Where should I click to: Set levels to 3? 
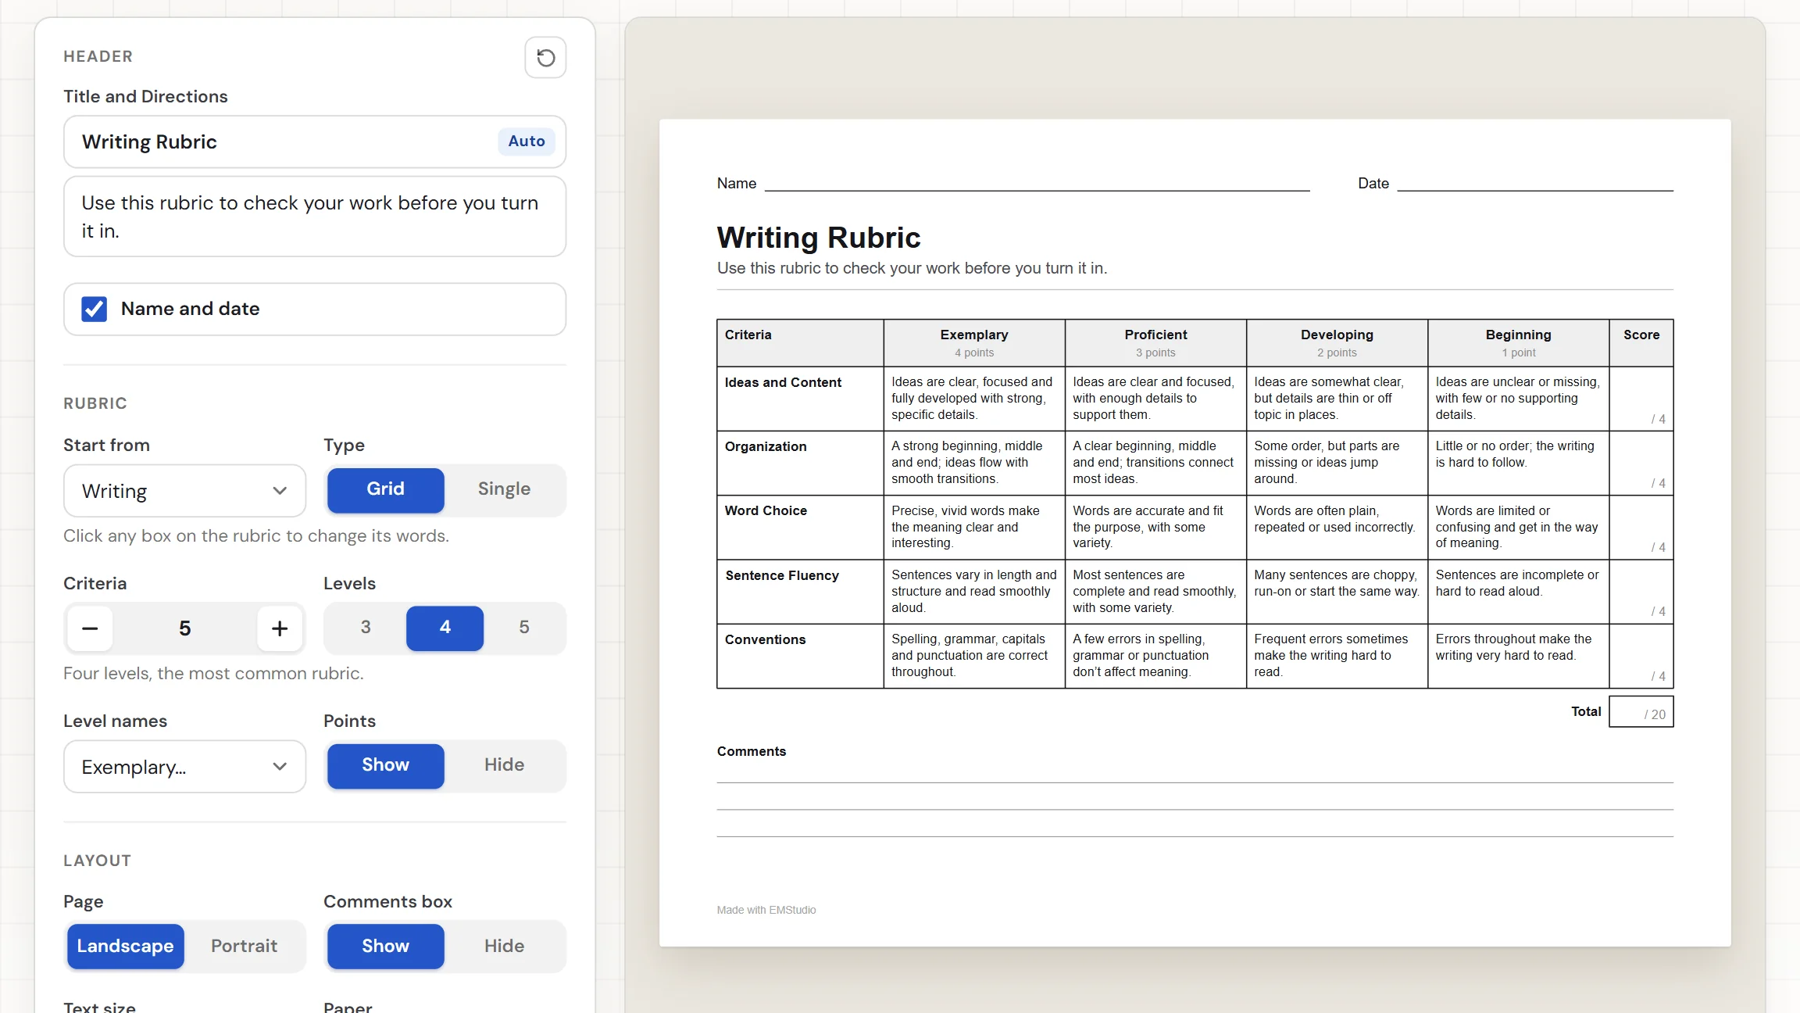(x=366, y=628)
